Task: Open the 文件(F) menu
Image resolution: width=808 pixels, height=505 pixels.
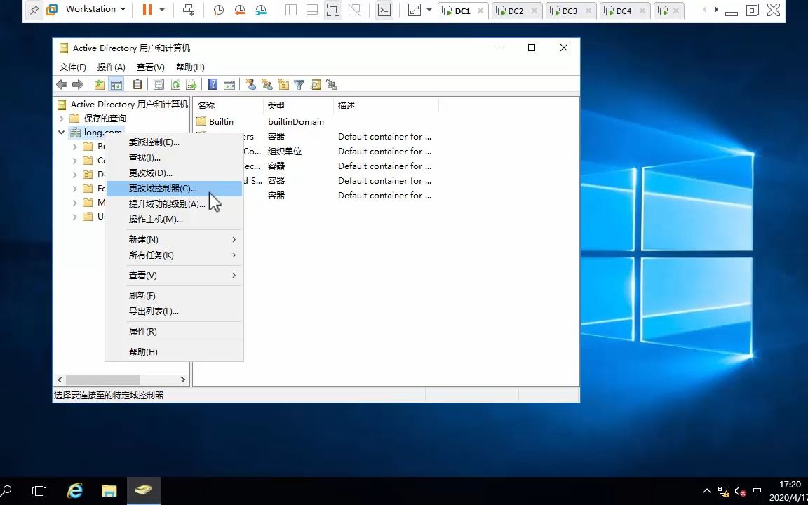Action: coord(73,67)
